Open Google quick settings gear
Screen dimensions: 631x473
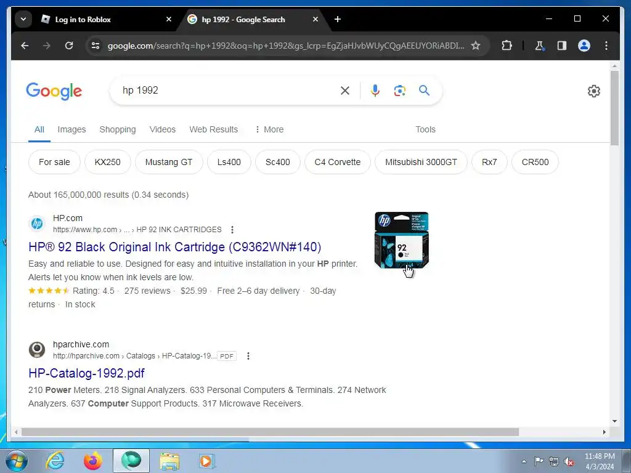click(x=593, y=91)
